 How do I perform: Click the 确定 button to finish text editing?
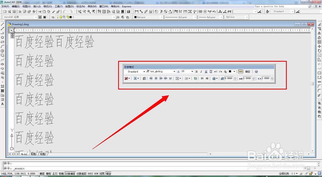click(x=248, y=72)
